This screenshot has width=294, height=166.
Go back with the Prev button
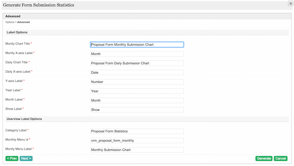pyautogui.click(x=12, y=159)
